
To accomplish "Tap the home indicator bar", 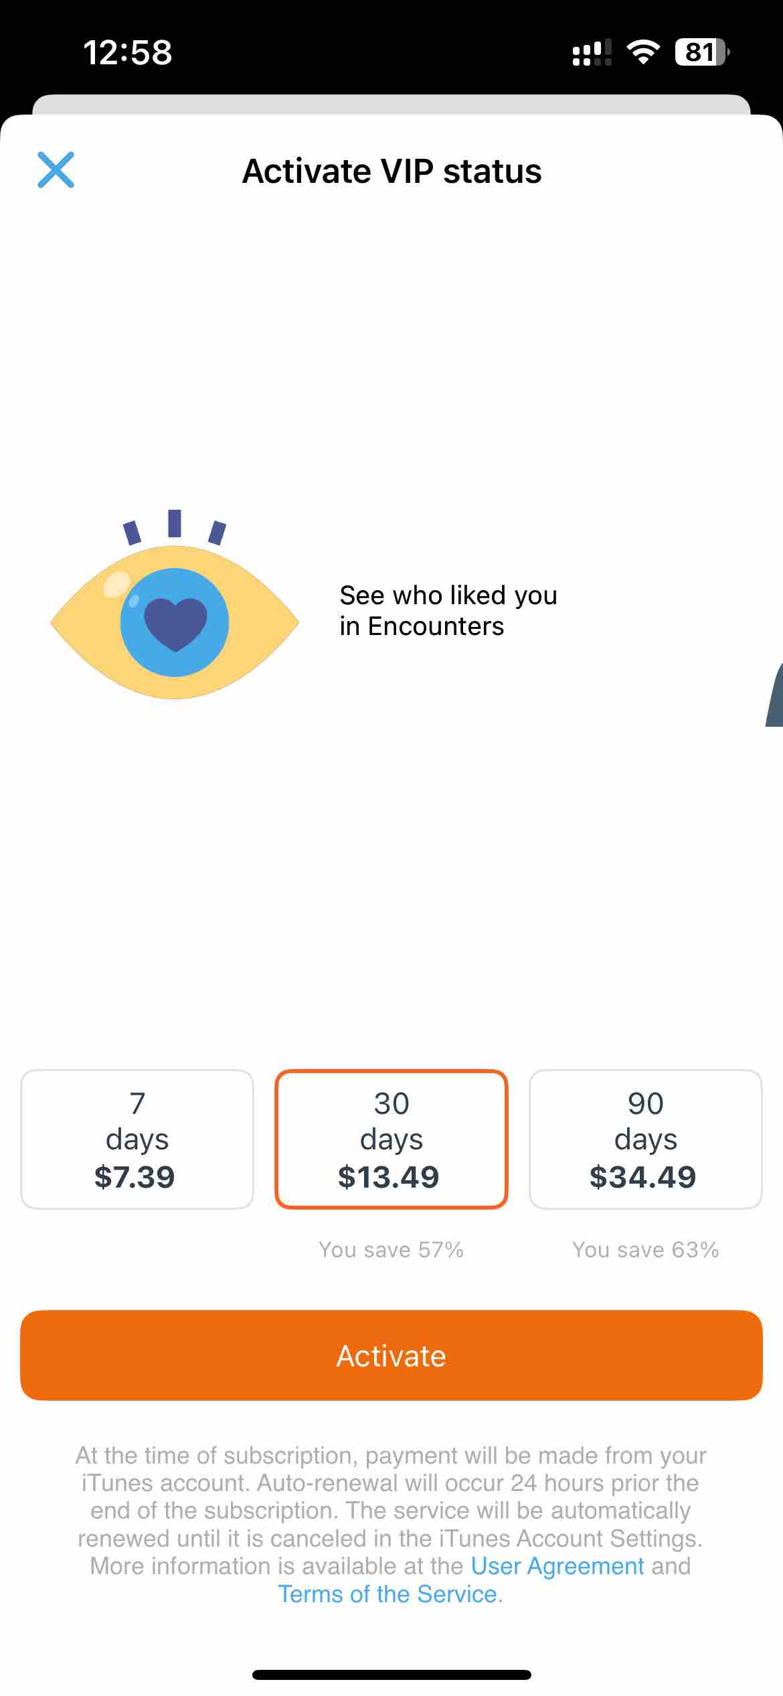I will click(x=391, y=1675).
